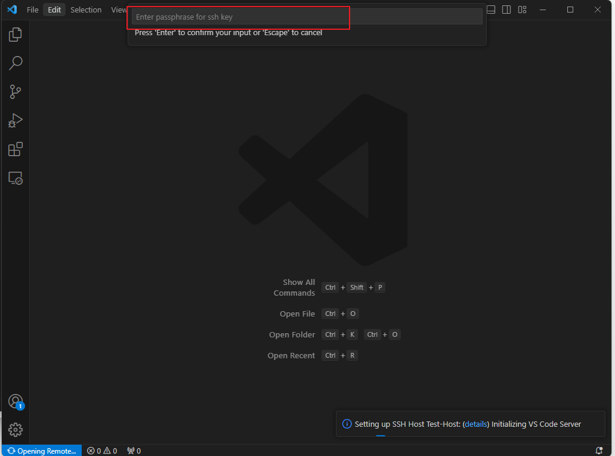The image size is (615, 456).
Task: Open the Run and Debug view
Action: pyautogui.click(x=16, y=120)
